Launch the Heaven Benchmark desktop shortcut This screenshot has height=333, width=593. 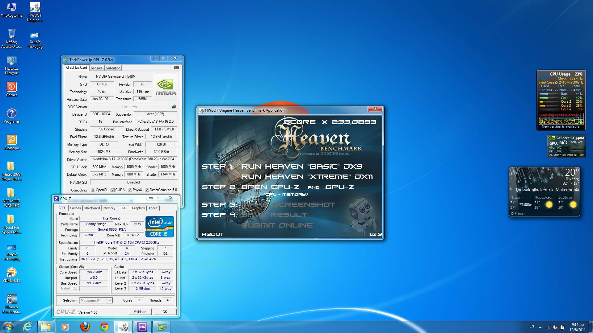point(12,304)
